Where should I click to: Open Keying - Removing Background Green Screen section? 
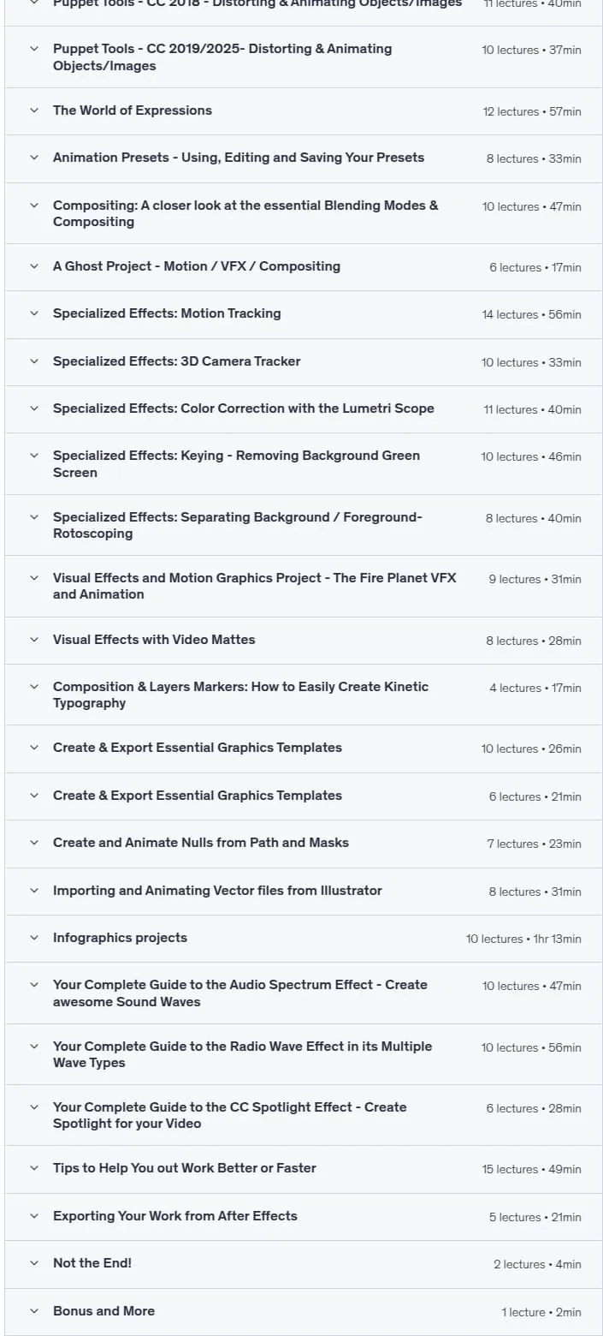click(236, 464)
